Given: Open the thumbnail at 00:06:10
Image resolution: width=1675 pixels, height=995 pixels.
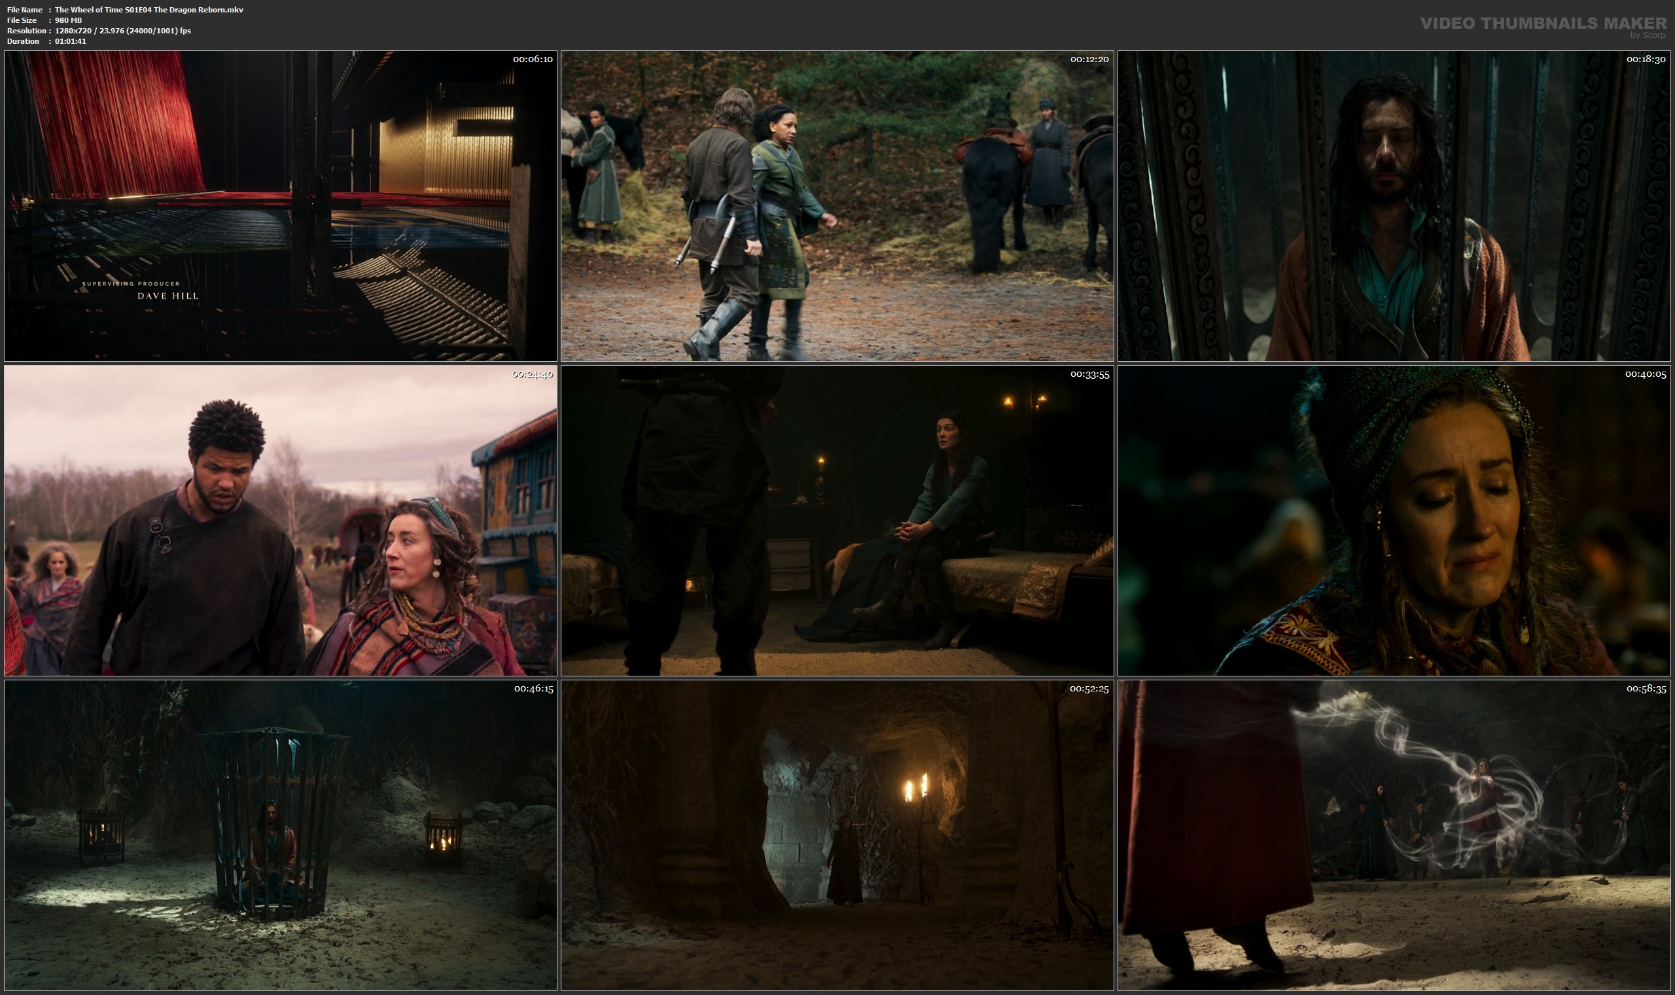Looking at the screenshot, I should pyautogui.click(x=280, y=206).
